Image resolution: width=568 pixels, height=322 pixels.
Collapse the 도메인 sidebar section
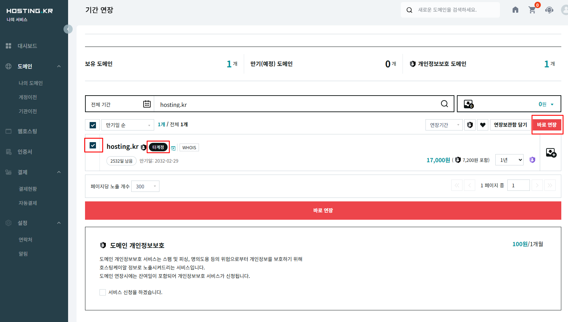59,66
